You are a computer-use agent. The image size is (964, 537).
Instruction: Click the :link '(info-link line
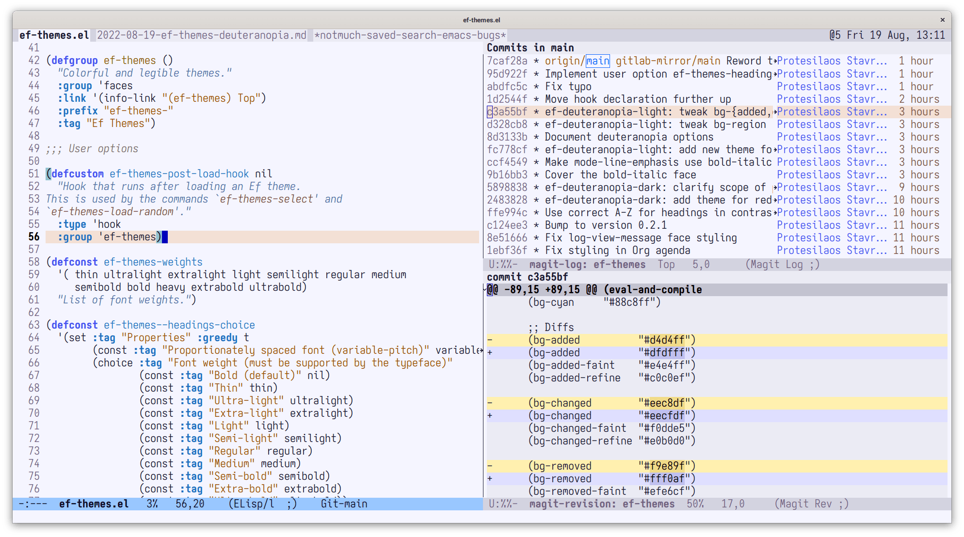(x=161, y=98)
